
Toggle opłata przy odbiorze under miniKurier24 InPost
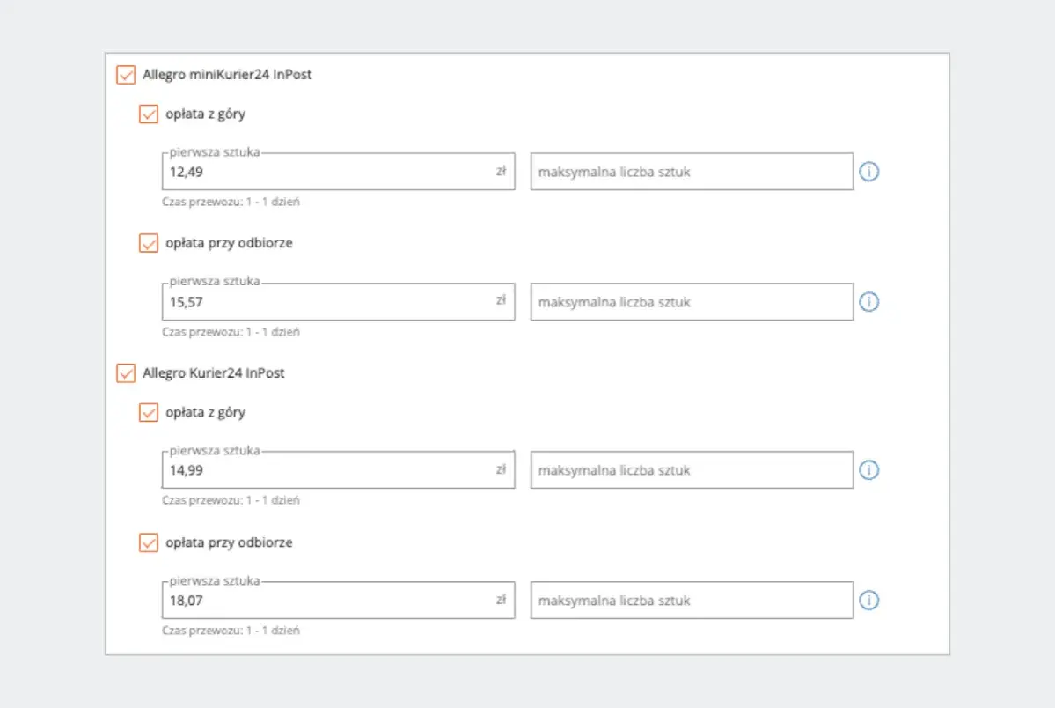click(149, 243)
